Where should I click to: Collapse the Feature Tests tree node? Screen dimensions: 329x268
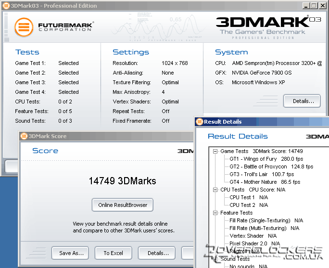(215, 213)
